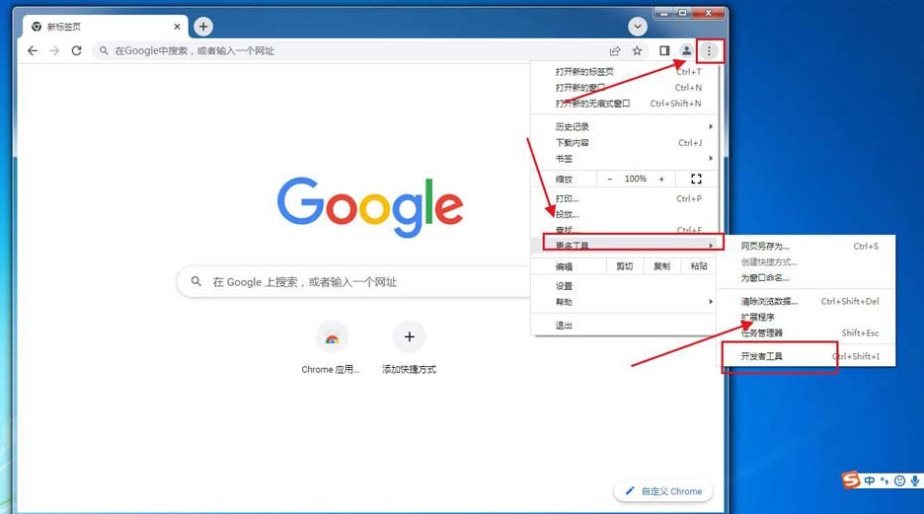Click the Google search box on page

[x=355, y=281]
